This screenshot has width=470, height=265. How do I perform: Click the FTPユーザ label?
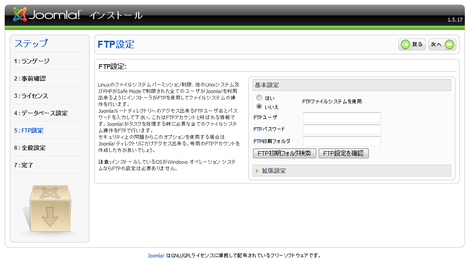[265, 118]
